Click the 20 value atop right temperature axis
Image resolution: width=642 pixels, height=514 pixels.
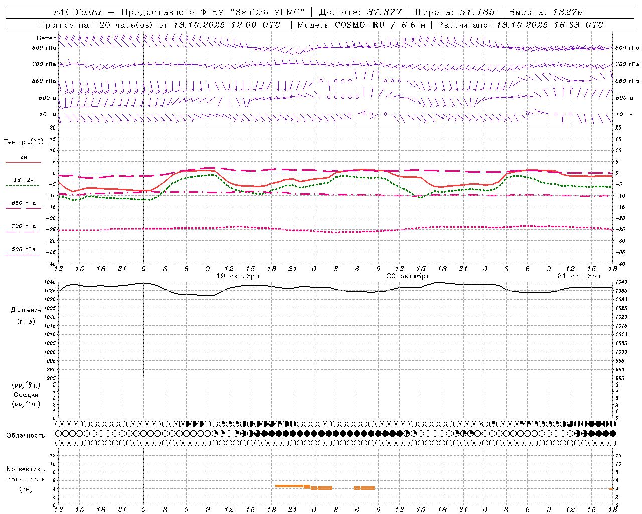(x=618, y=127)
